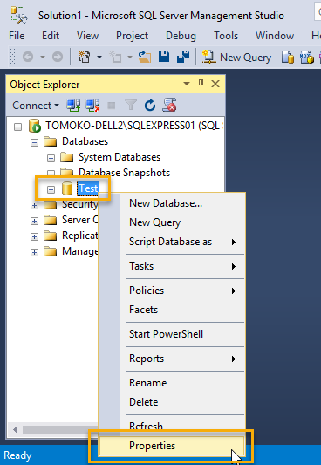Choose Delete from context menu
The width and height of the screenshot is (321, 465).
(x=172, y=402)
